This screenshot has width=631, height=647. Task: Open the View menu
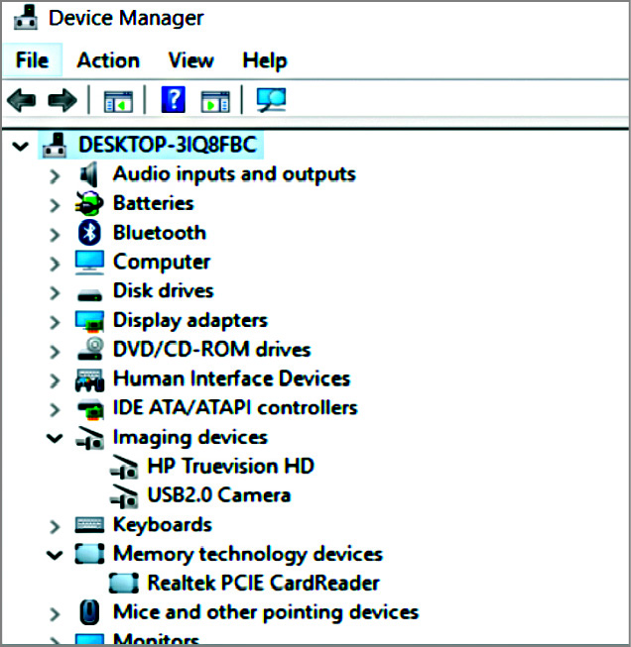point(191,60)
